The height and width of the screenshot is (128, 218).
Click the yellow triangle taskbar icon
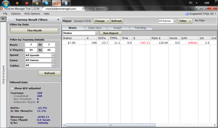tap(17, 3)
